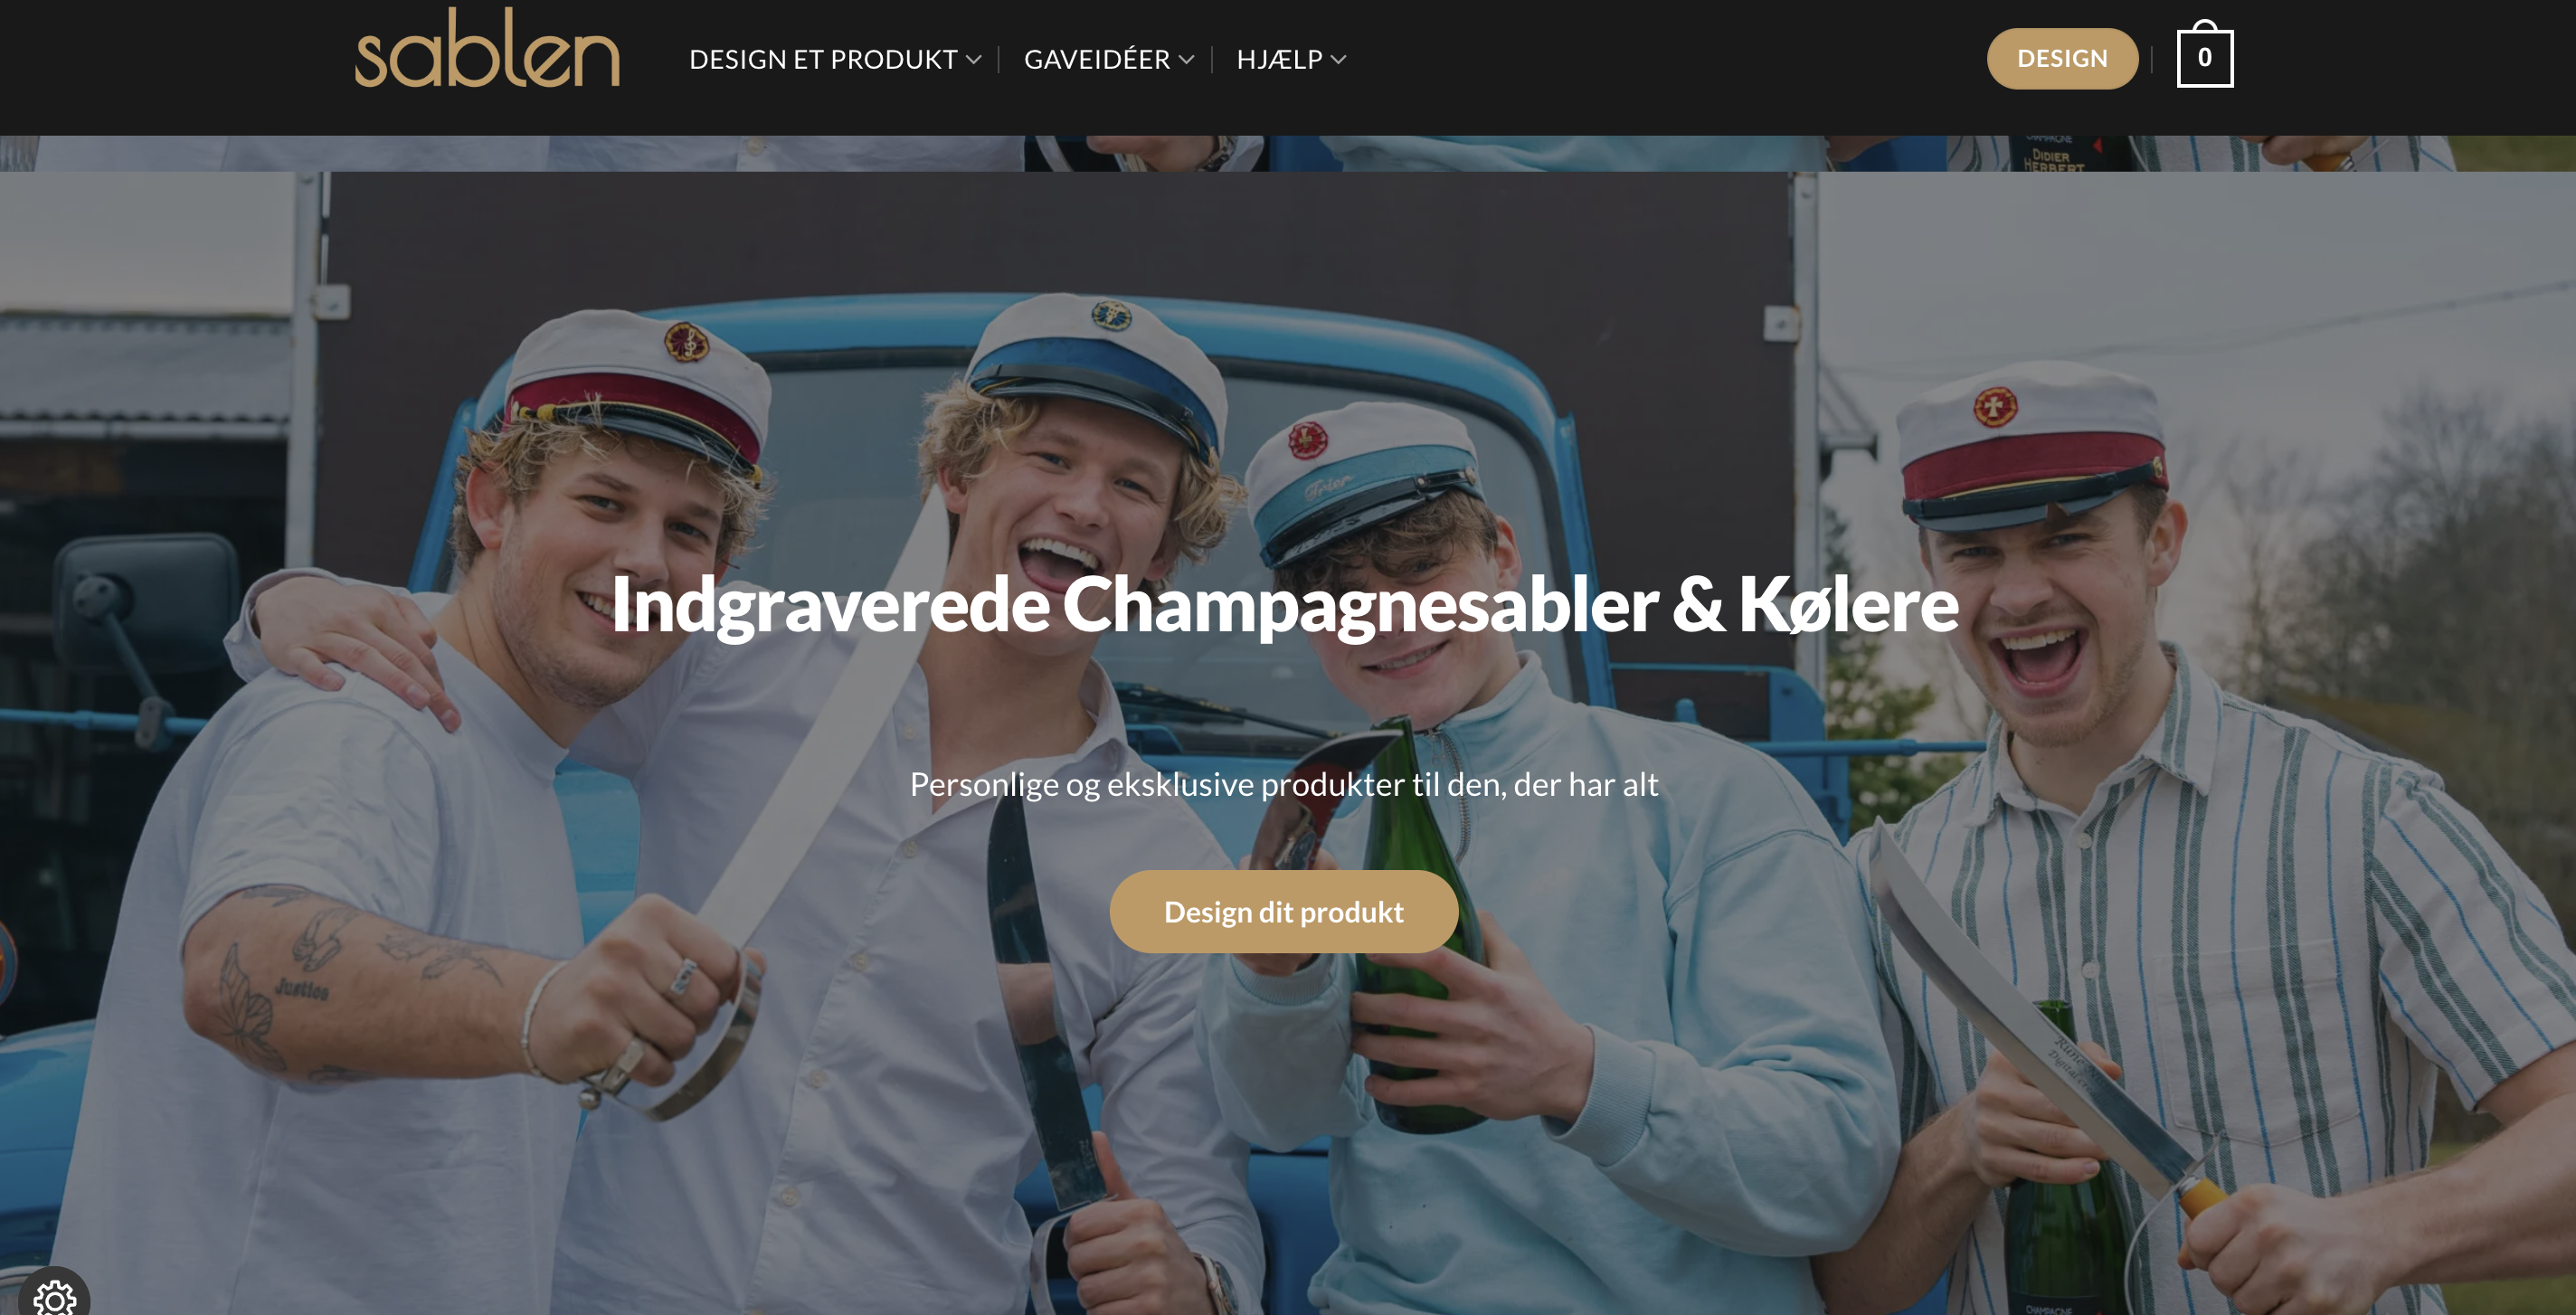Expand chevron beside GAVEIDÉER
The width and height of the screenshot is (2576, 1315).
(x=1186, y=60)
